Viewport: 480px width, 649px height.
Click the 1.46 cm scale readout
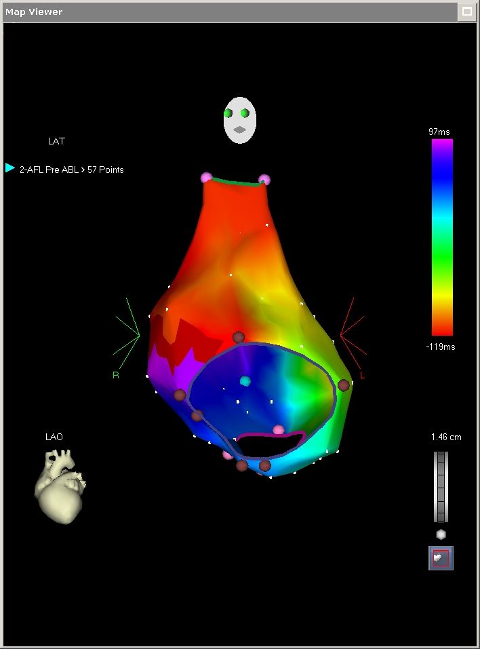pyautogui.click(x=446, y=437)
